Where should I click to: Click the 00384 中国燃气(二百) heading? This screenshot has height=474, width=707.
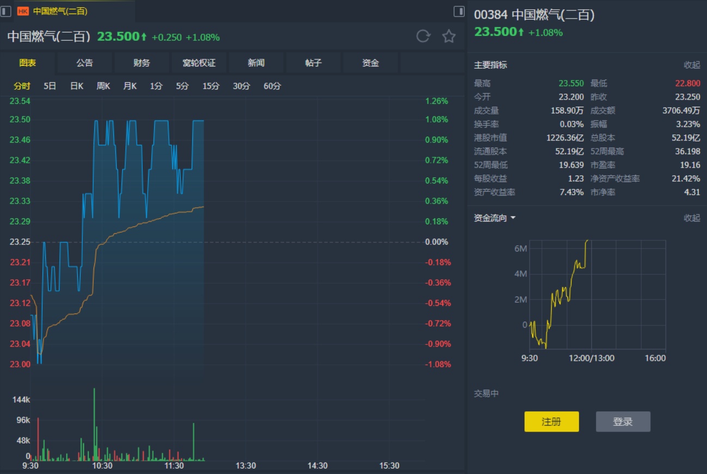534,15
